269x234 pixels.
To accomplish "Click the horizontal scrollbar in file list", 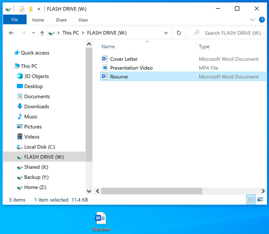I will (x=151, y=191).
